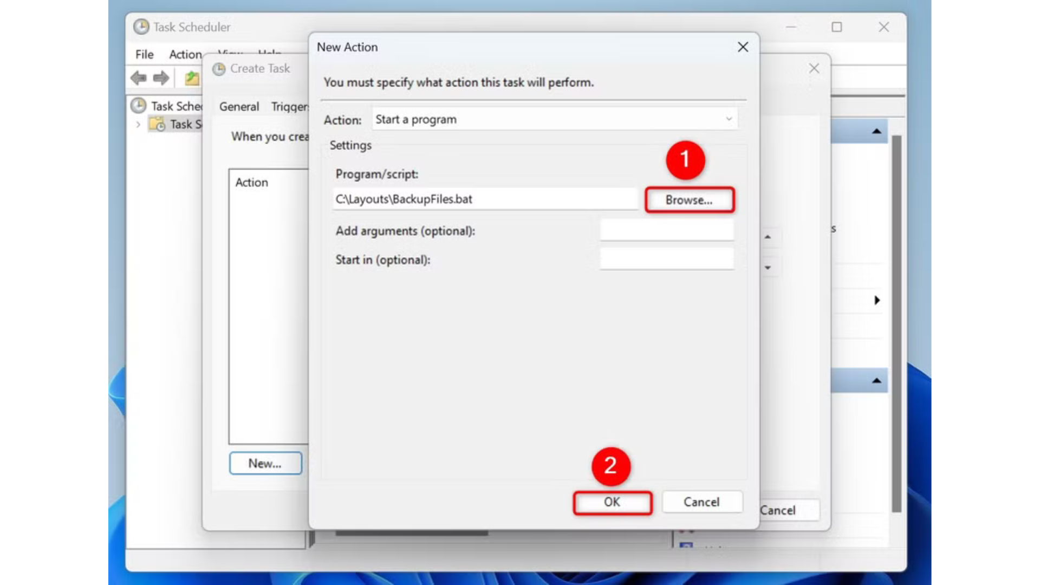1040x585 pixels.
Task: Switch to the General tab
Action: pyautogui.click(x=239, y=107)
